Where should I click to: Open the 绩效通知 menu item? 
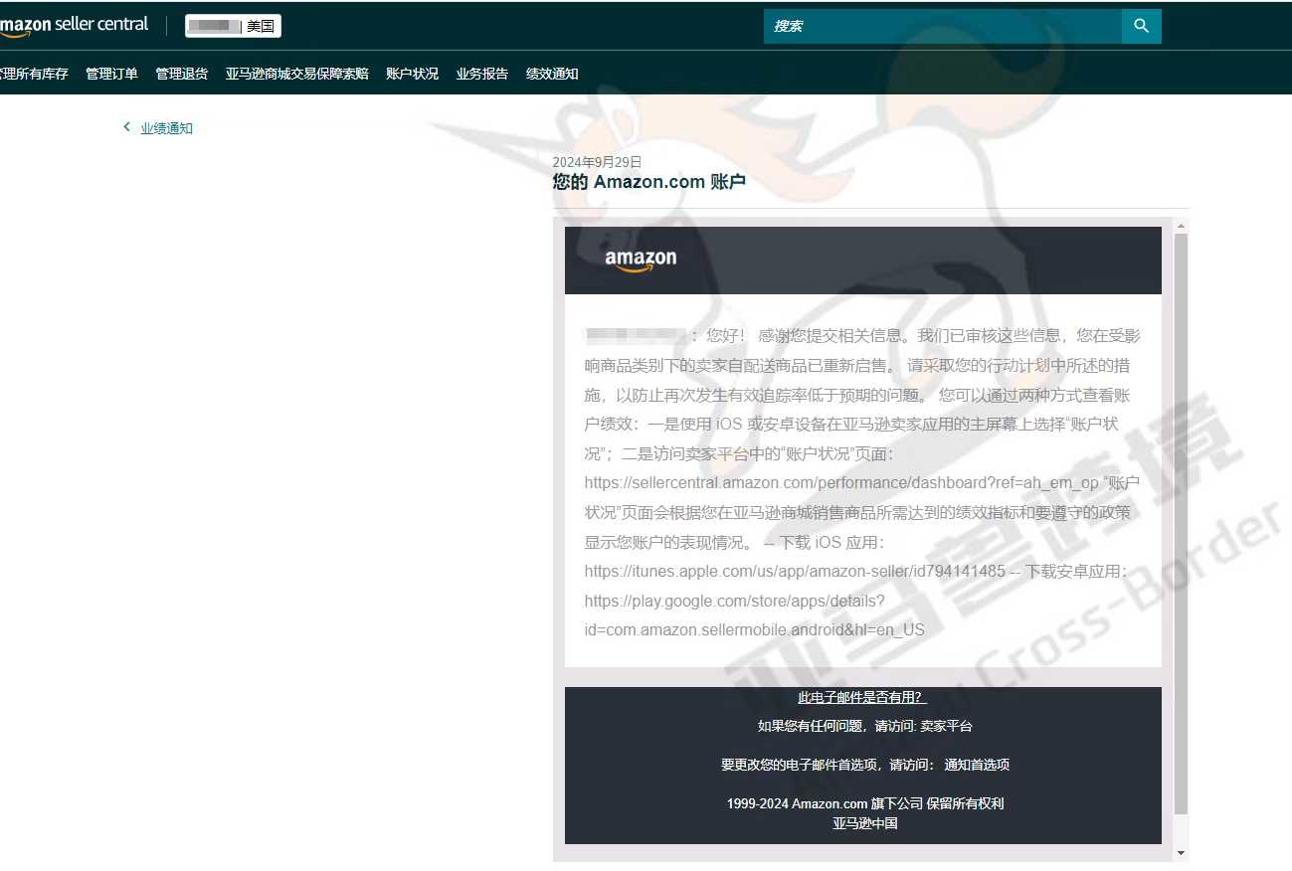(552, 74)
